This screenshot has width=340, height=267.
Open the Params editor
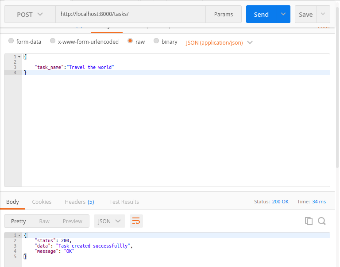(223, 14)
